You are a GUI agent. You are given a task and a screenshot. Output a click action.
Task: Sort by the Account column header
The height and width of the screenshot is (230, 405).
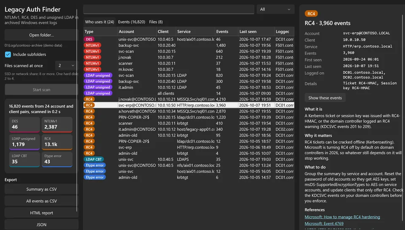coord(137,32)
